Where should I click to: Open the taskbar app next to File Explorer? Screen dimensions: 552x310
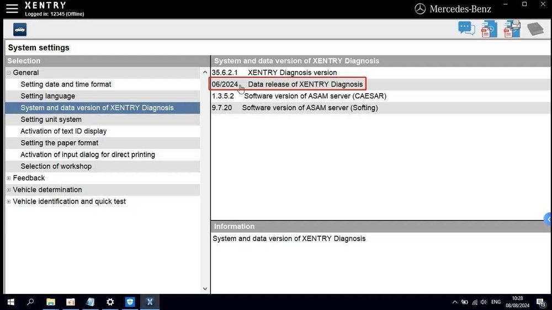71,302
